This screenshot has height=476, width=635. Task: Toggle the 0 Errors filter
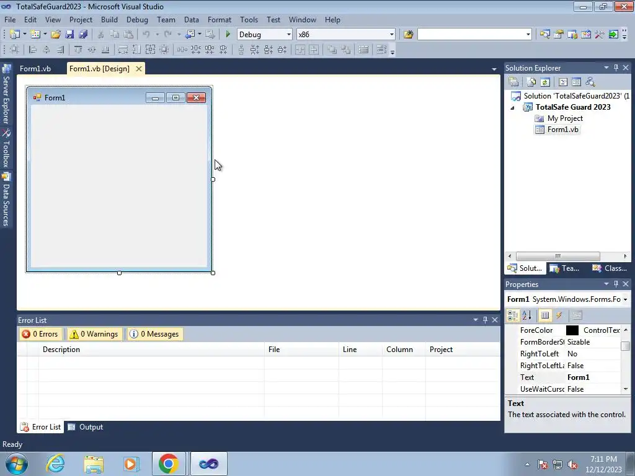(40, 334)
